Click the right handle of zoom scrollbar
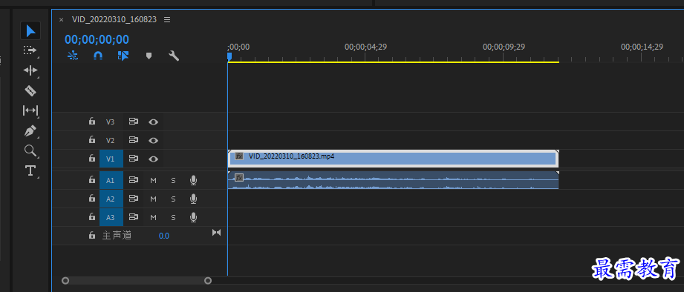This screenshot has width=684, height=292. pyautogui.click(x=208, y=281)
